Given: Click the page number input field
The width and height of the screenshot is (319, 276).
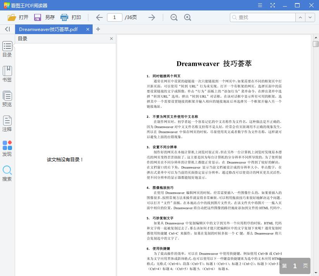Looking at the screenshot, I should 115,17.
